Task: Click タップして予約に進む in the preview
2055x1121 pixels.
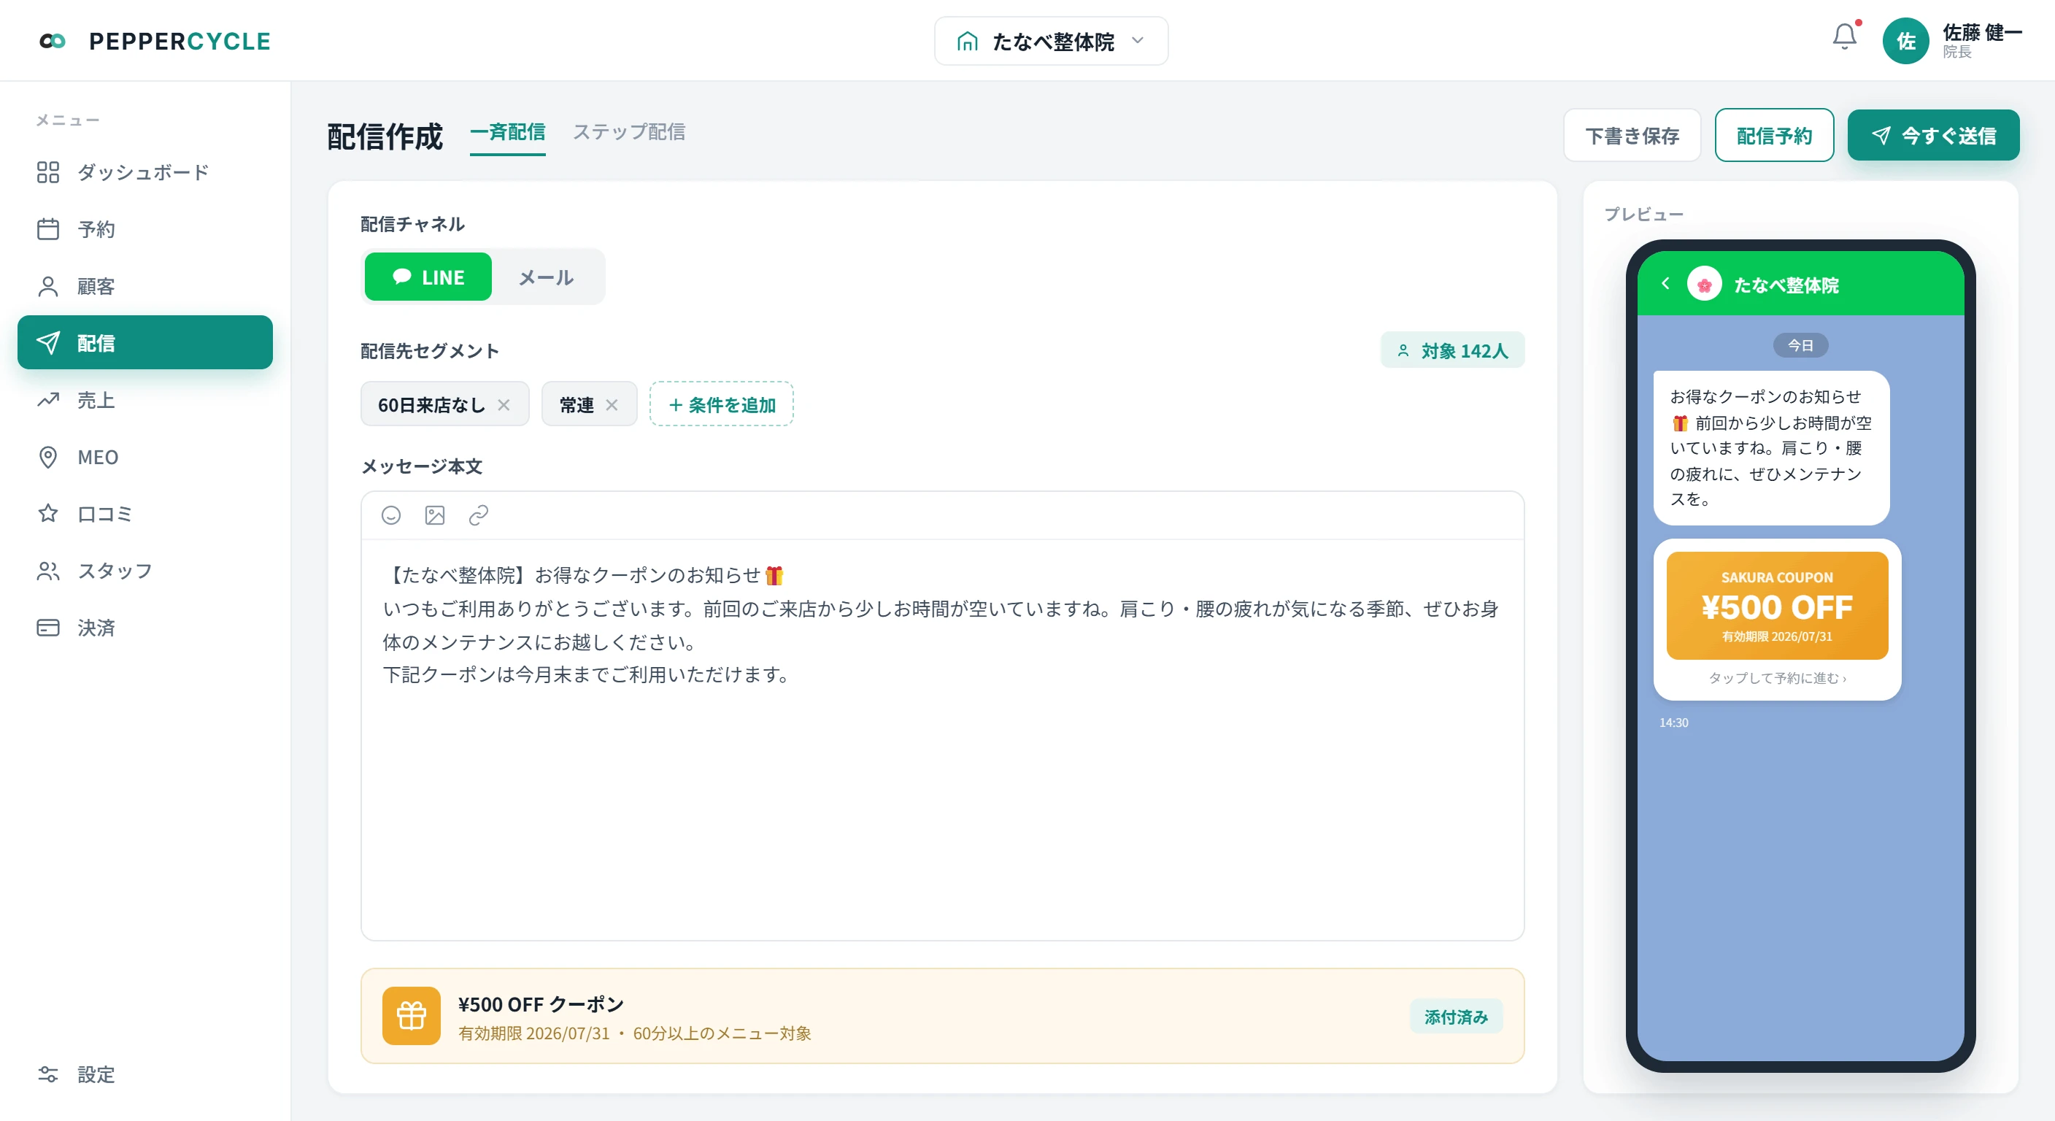Action: pos(1776,678)
